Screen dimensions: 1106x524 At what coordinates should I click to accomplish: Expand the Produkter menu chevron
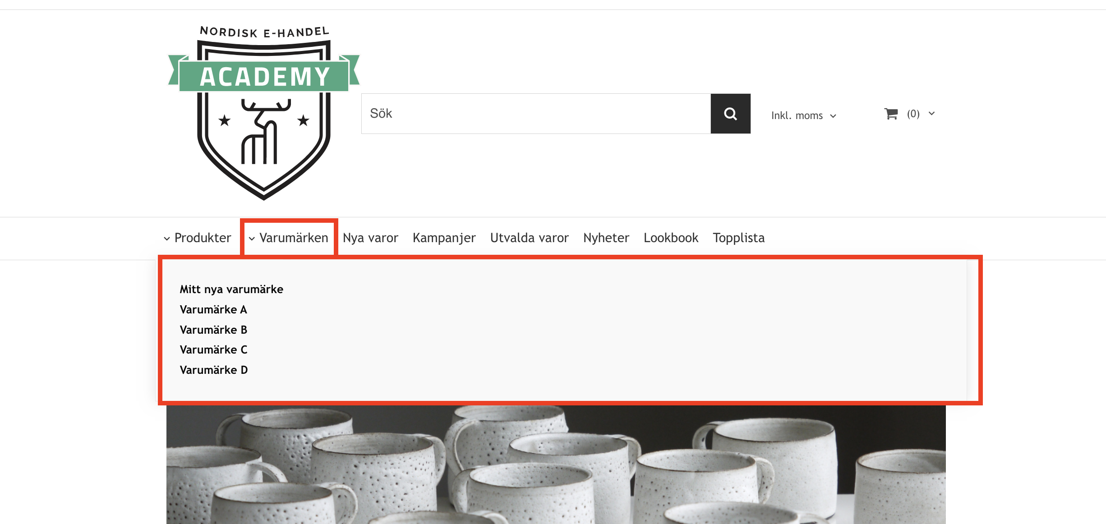pos(167,239)
